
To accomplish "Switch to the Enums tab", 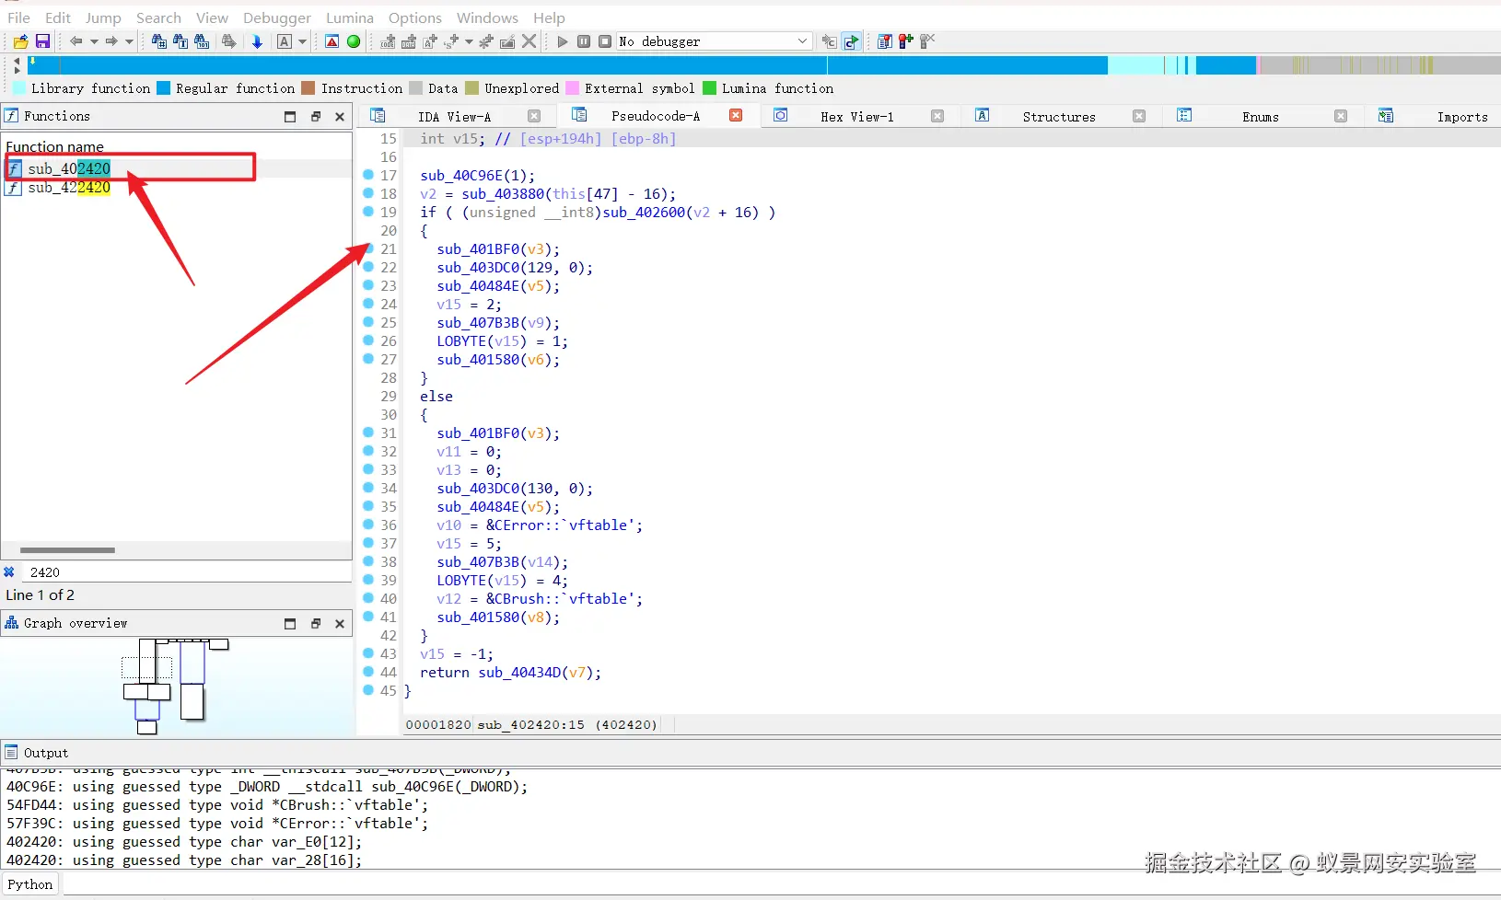I will pos(1260,117).
